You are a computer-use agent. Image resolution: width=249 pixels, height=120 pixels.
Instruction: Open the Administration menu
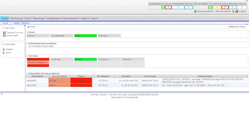click(x=71, y=18)
